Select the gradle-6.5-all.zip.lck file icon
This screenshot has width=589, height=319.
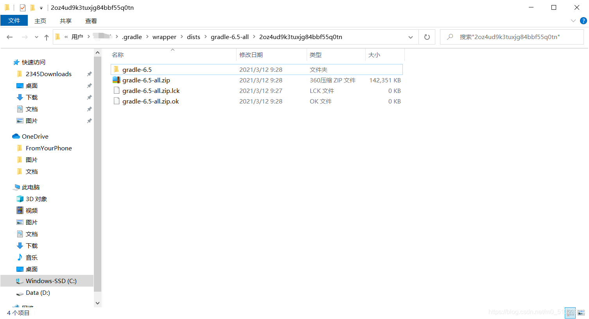116,91
